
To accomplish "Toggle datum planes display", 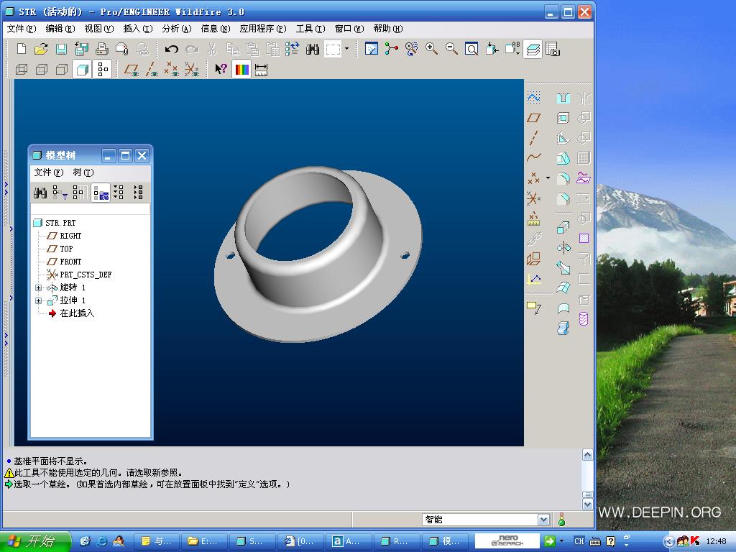I will (x=132, y=70).
